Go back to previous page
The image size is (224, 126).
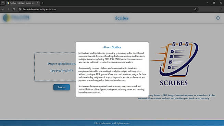(3, 9)
